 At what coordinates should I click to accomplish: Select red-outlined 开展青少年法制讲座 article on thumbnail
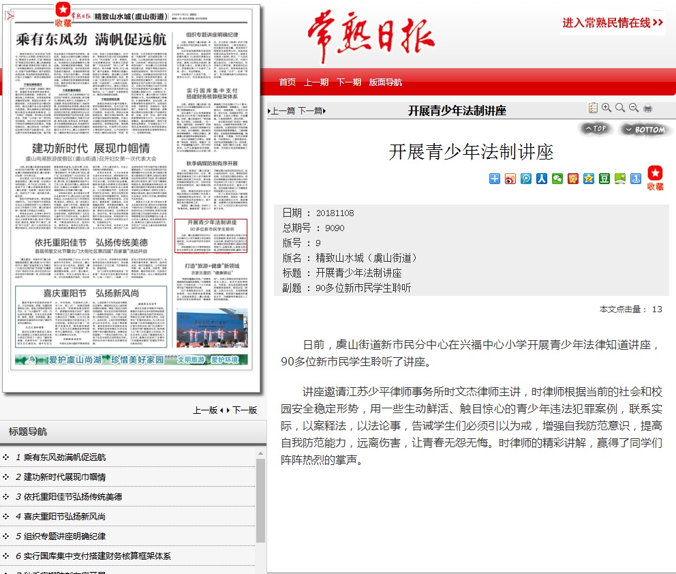[x=211, y=235]
